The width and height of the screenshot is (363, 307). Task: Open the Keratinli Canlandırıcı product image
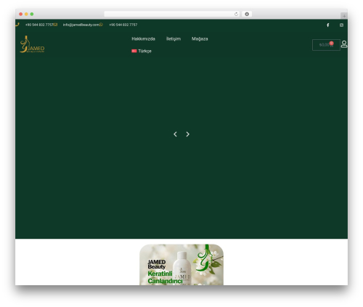(x=181, y=265)
